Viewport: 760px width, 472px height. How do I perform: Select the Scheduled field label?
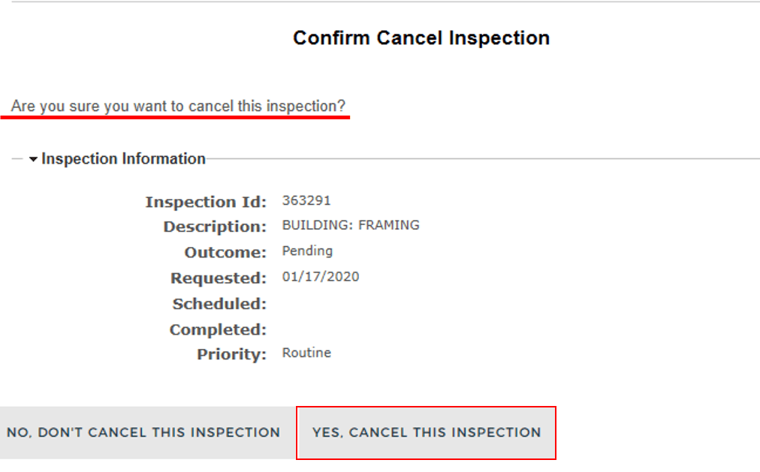pos(219,304)
